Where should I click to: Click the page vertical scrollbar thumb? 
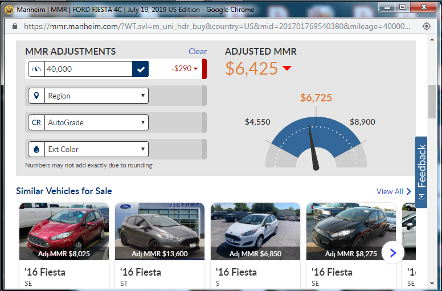pos(432,101)
